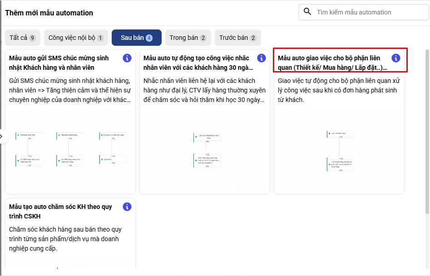This screenshot has height=276, width=430.
Task: Open the Trước bán tab
Action: coord(237,38)
